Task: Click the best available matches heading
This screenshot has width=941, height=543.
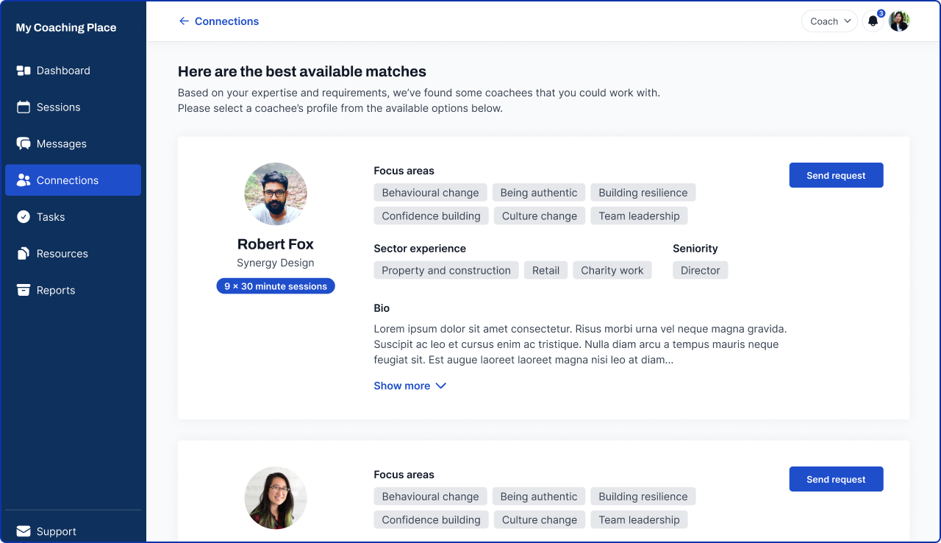Action: (302, 71)
